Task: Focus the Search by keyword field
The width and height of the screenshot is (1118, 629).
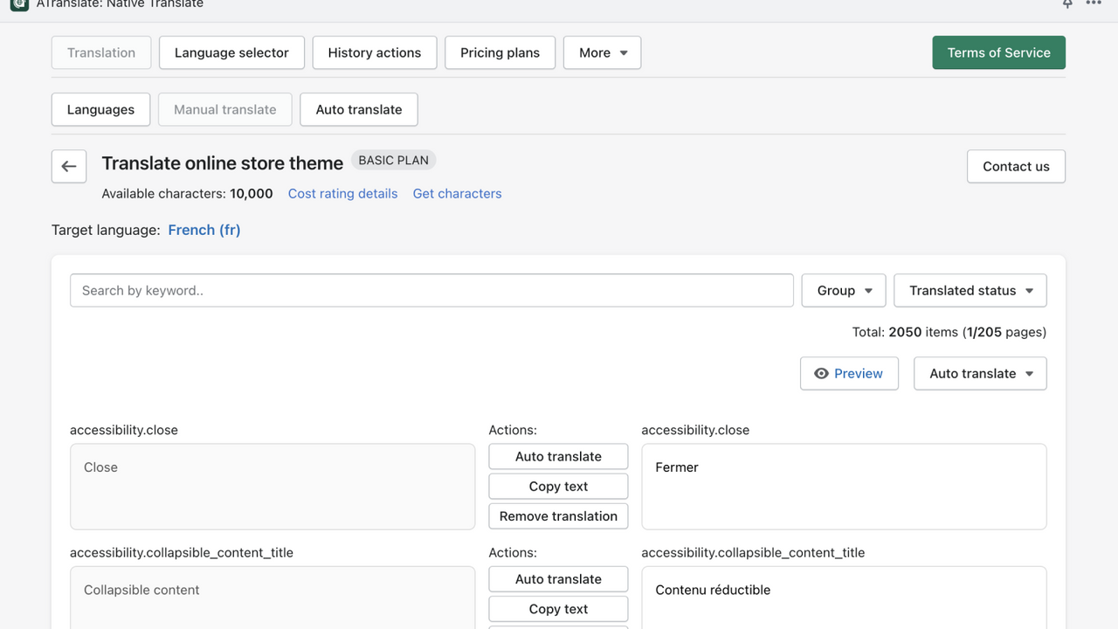Action: point(431,290)
